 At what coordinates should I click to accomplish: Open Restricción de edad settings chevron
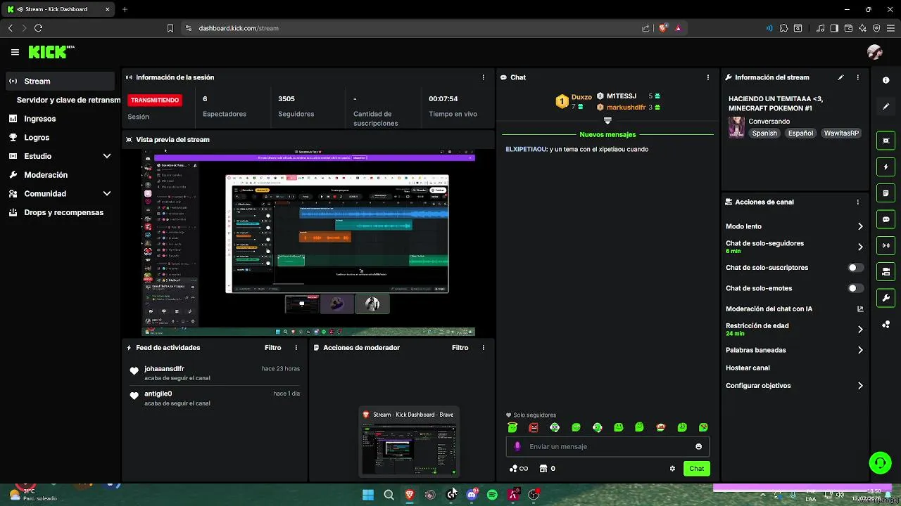860,329
